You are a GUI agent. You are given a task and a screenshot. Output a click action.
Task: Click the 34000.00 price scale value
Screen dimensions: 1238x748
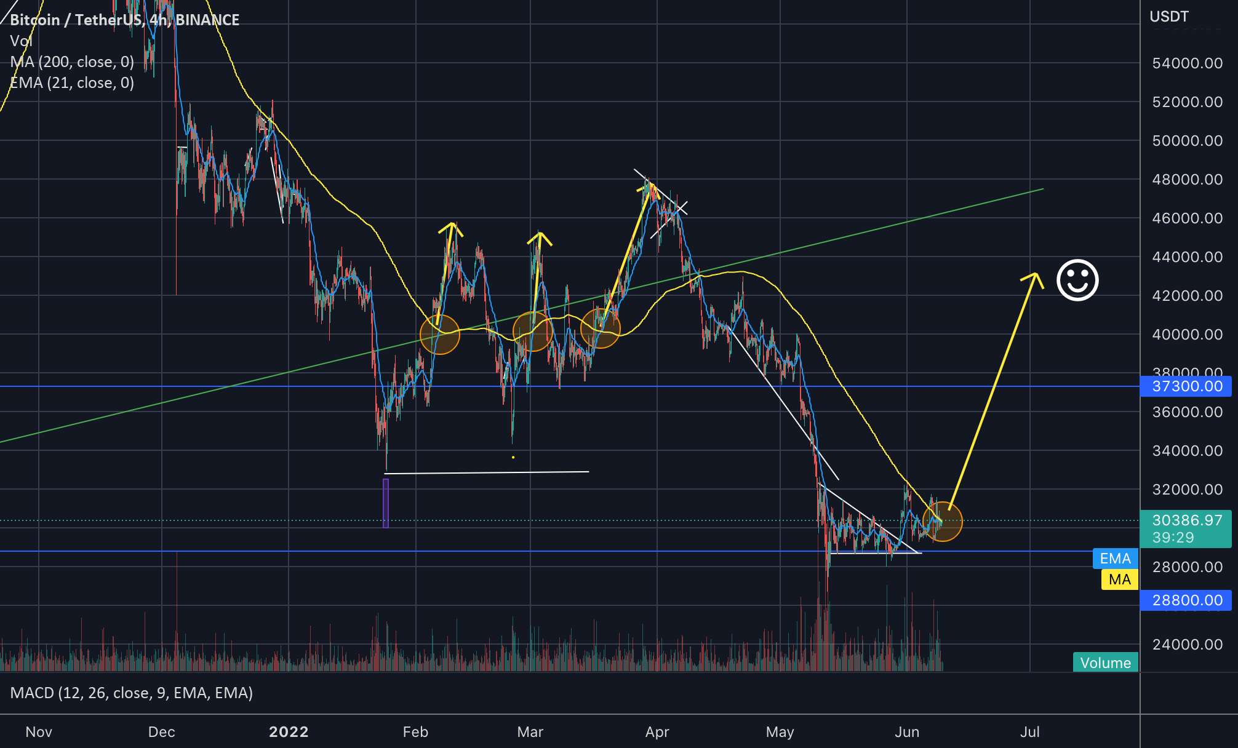point(1188,451)
